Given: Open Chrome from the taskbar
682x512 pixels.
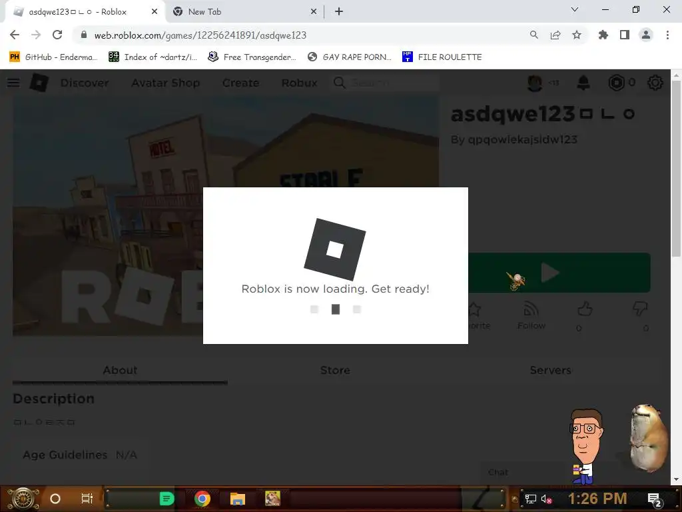Looking at the screenshot, I should [202, 499].
